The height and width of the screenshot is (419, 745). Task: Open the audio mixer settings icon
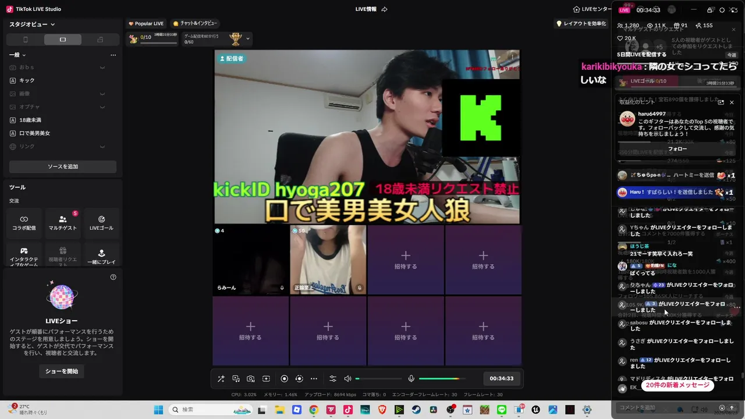coord(333,379)
